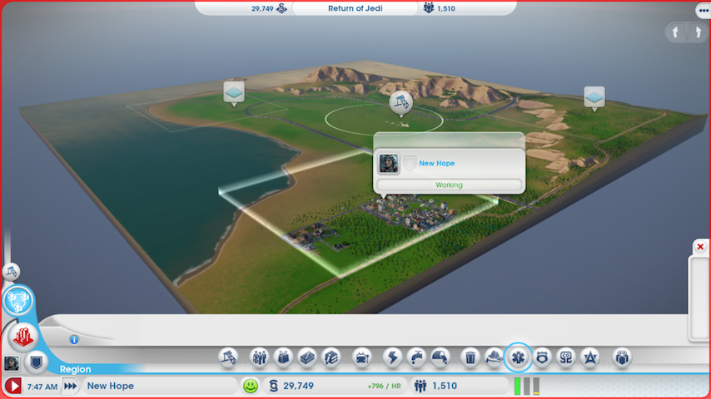Click the New Hope city name field
This screenshot has width=711, height=399.
161,386
